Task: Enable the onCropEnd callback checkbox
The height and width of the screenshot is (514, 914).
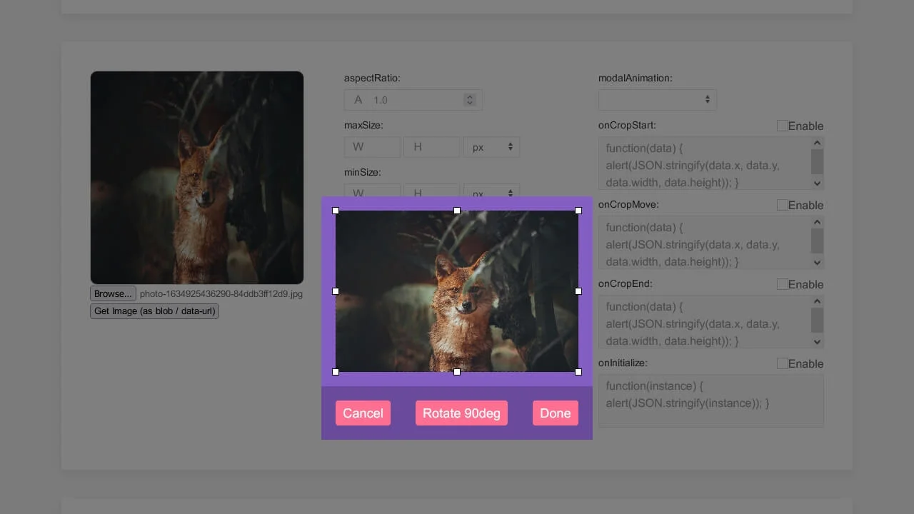Action: (782, 284)
